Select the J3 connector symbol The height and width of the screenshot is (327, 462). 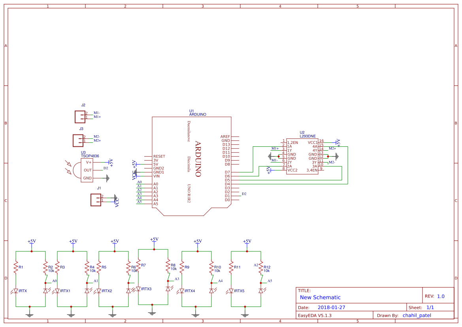78,140
